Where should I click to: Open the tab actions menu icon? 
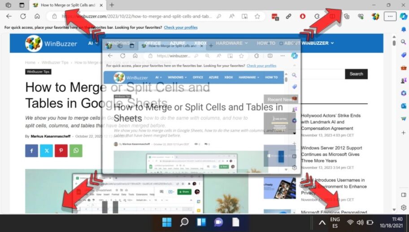coord(9,5)
